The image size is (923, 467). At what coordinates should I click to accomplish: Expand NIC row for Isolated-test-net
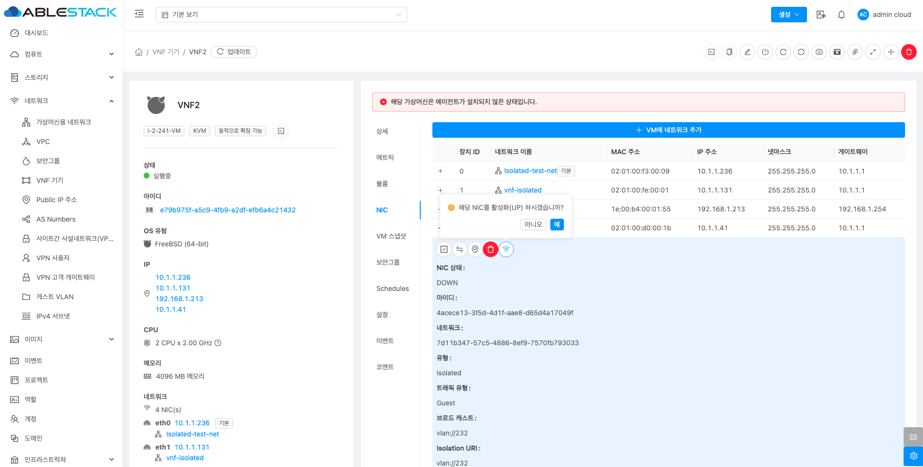click(440, 171)
